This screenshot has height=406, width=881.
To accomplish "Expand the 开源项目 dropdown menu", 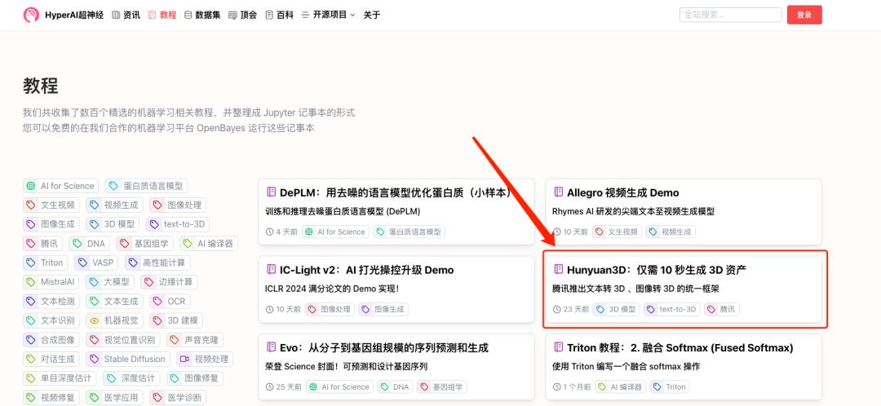I will [x=328, y=15].
